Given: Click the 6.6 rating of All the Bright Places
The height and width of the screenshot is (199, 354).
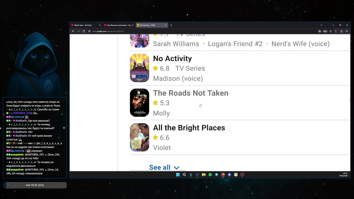Looking at the screenshot, I should pos(161,138).
